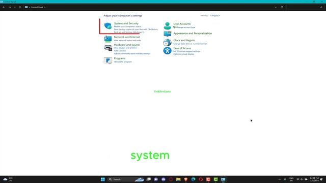Image resolution: width=326 pixels, height=183 pixels.
Task: Open the User Accounts person icon
Action: click(167, 26)
